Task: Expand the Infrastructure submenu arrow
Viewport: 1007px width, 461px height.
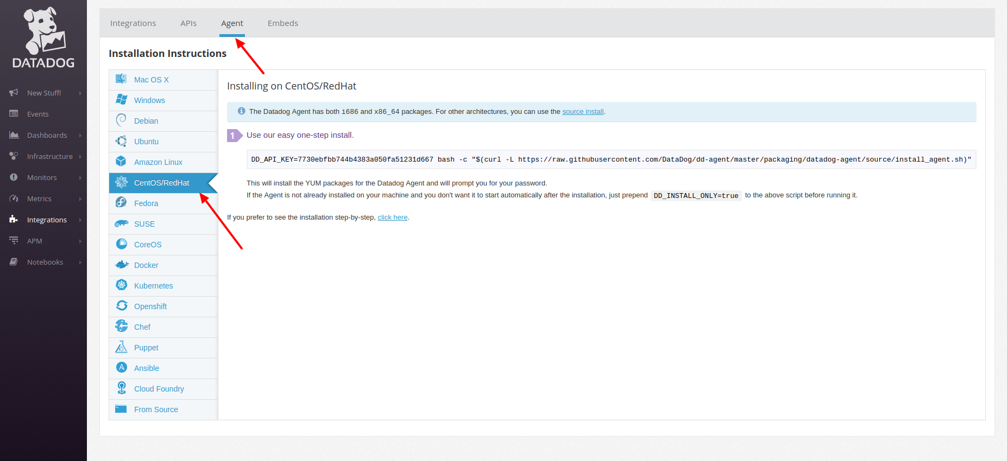Action: point(80,157)
